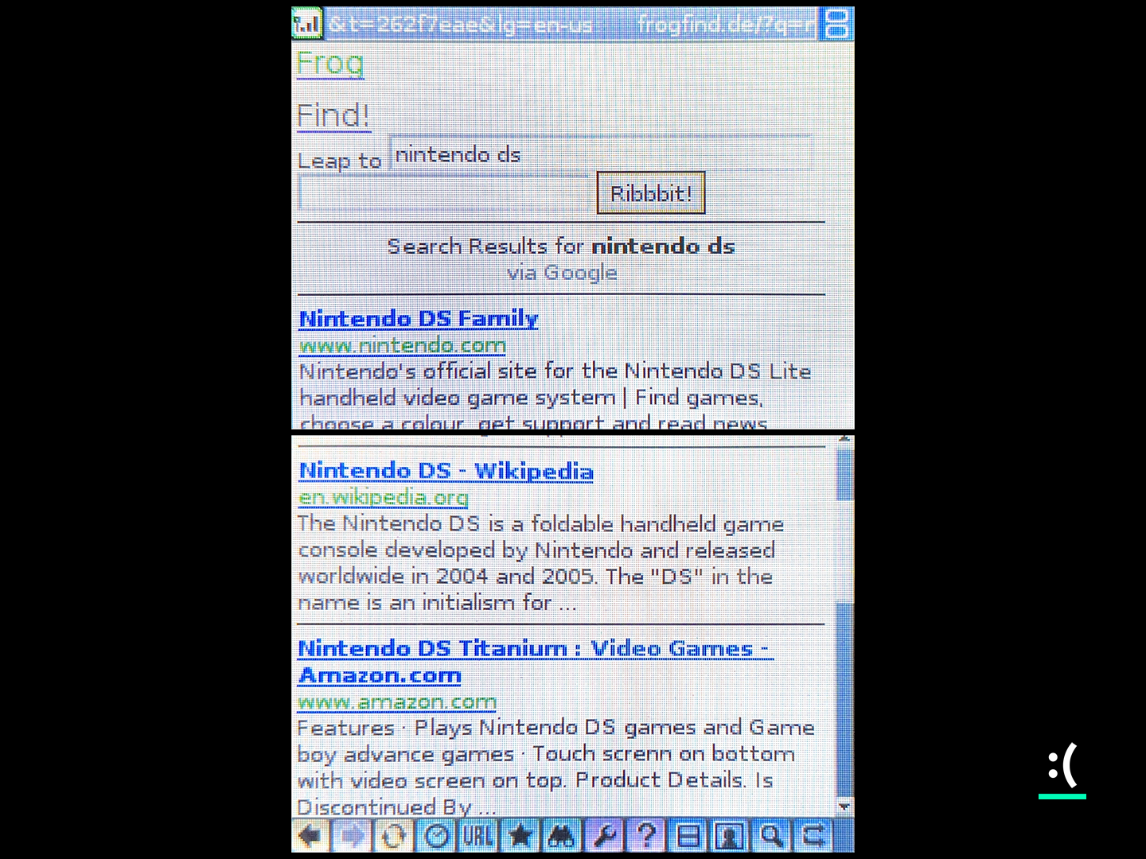Click the magnifying glass toolbar icon
The image size is (1146, 859).
771,836
